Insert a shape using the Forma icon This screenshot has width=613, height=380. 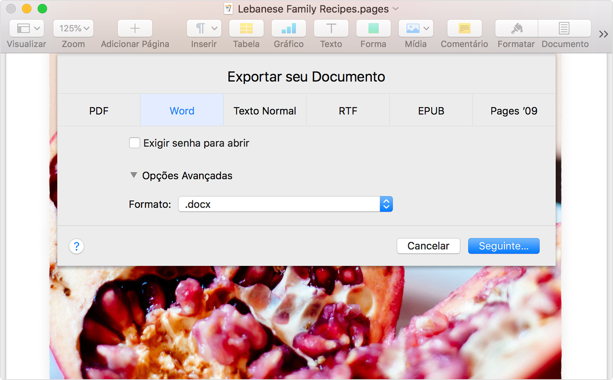[373, 28]
